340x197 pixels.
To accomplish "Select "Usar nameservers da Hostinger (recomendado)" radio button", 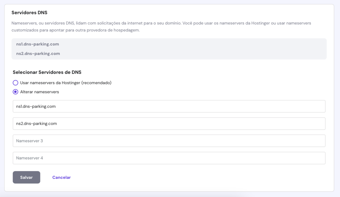I will (15, 82).
